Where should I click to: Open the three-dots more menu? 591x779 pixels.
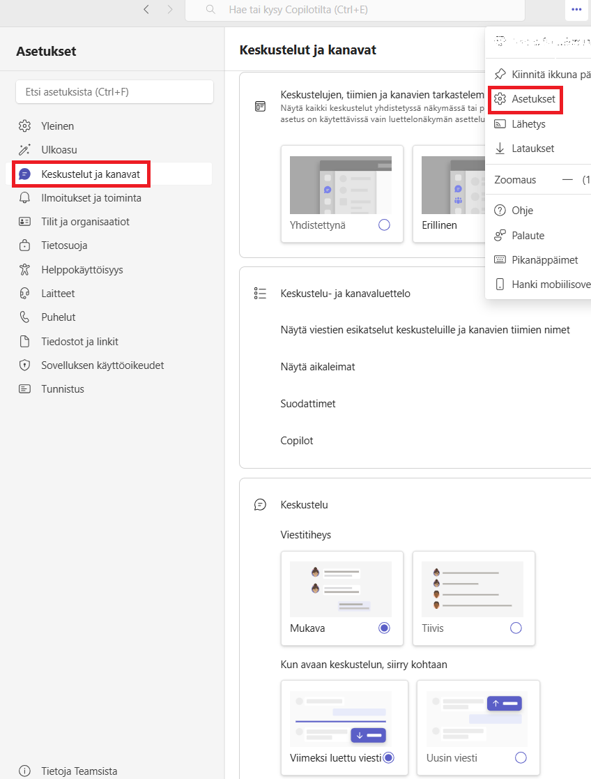point(576,10)
